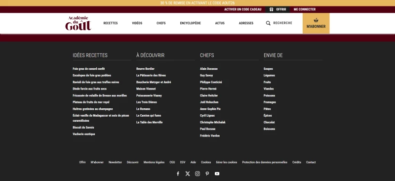Image resolution: width=395 pixels, height=181 pixels.
Task: Open the Boissons category
Action: (269, 129)
